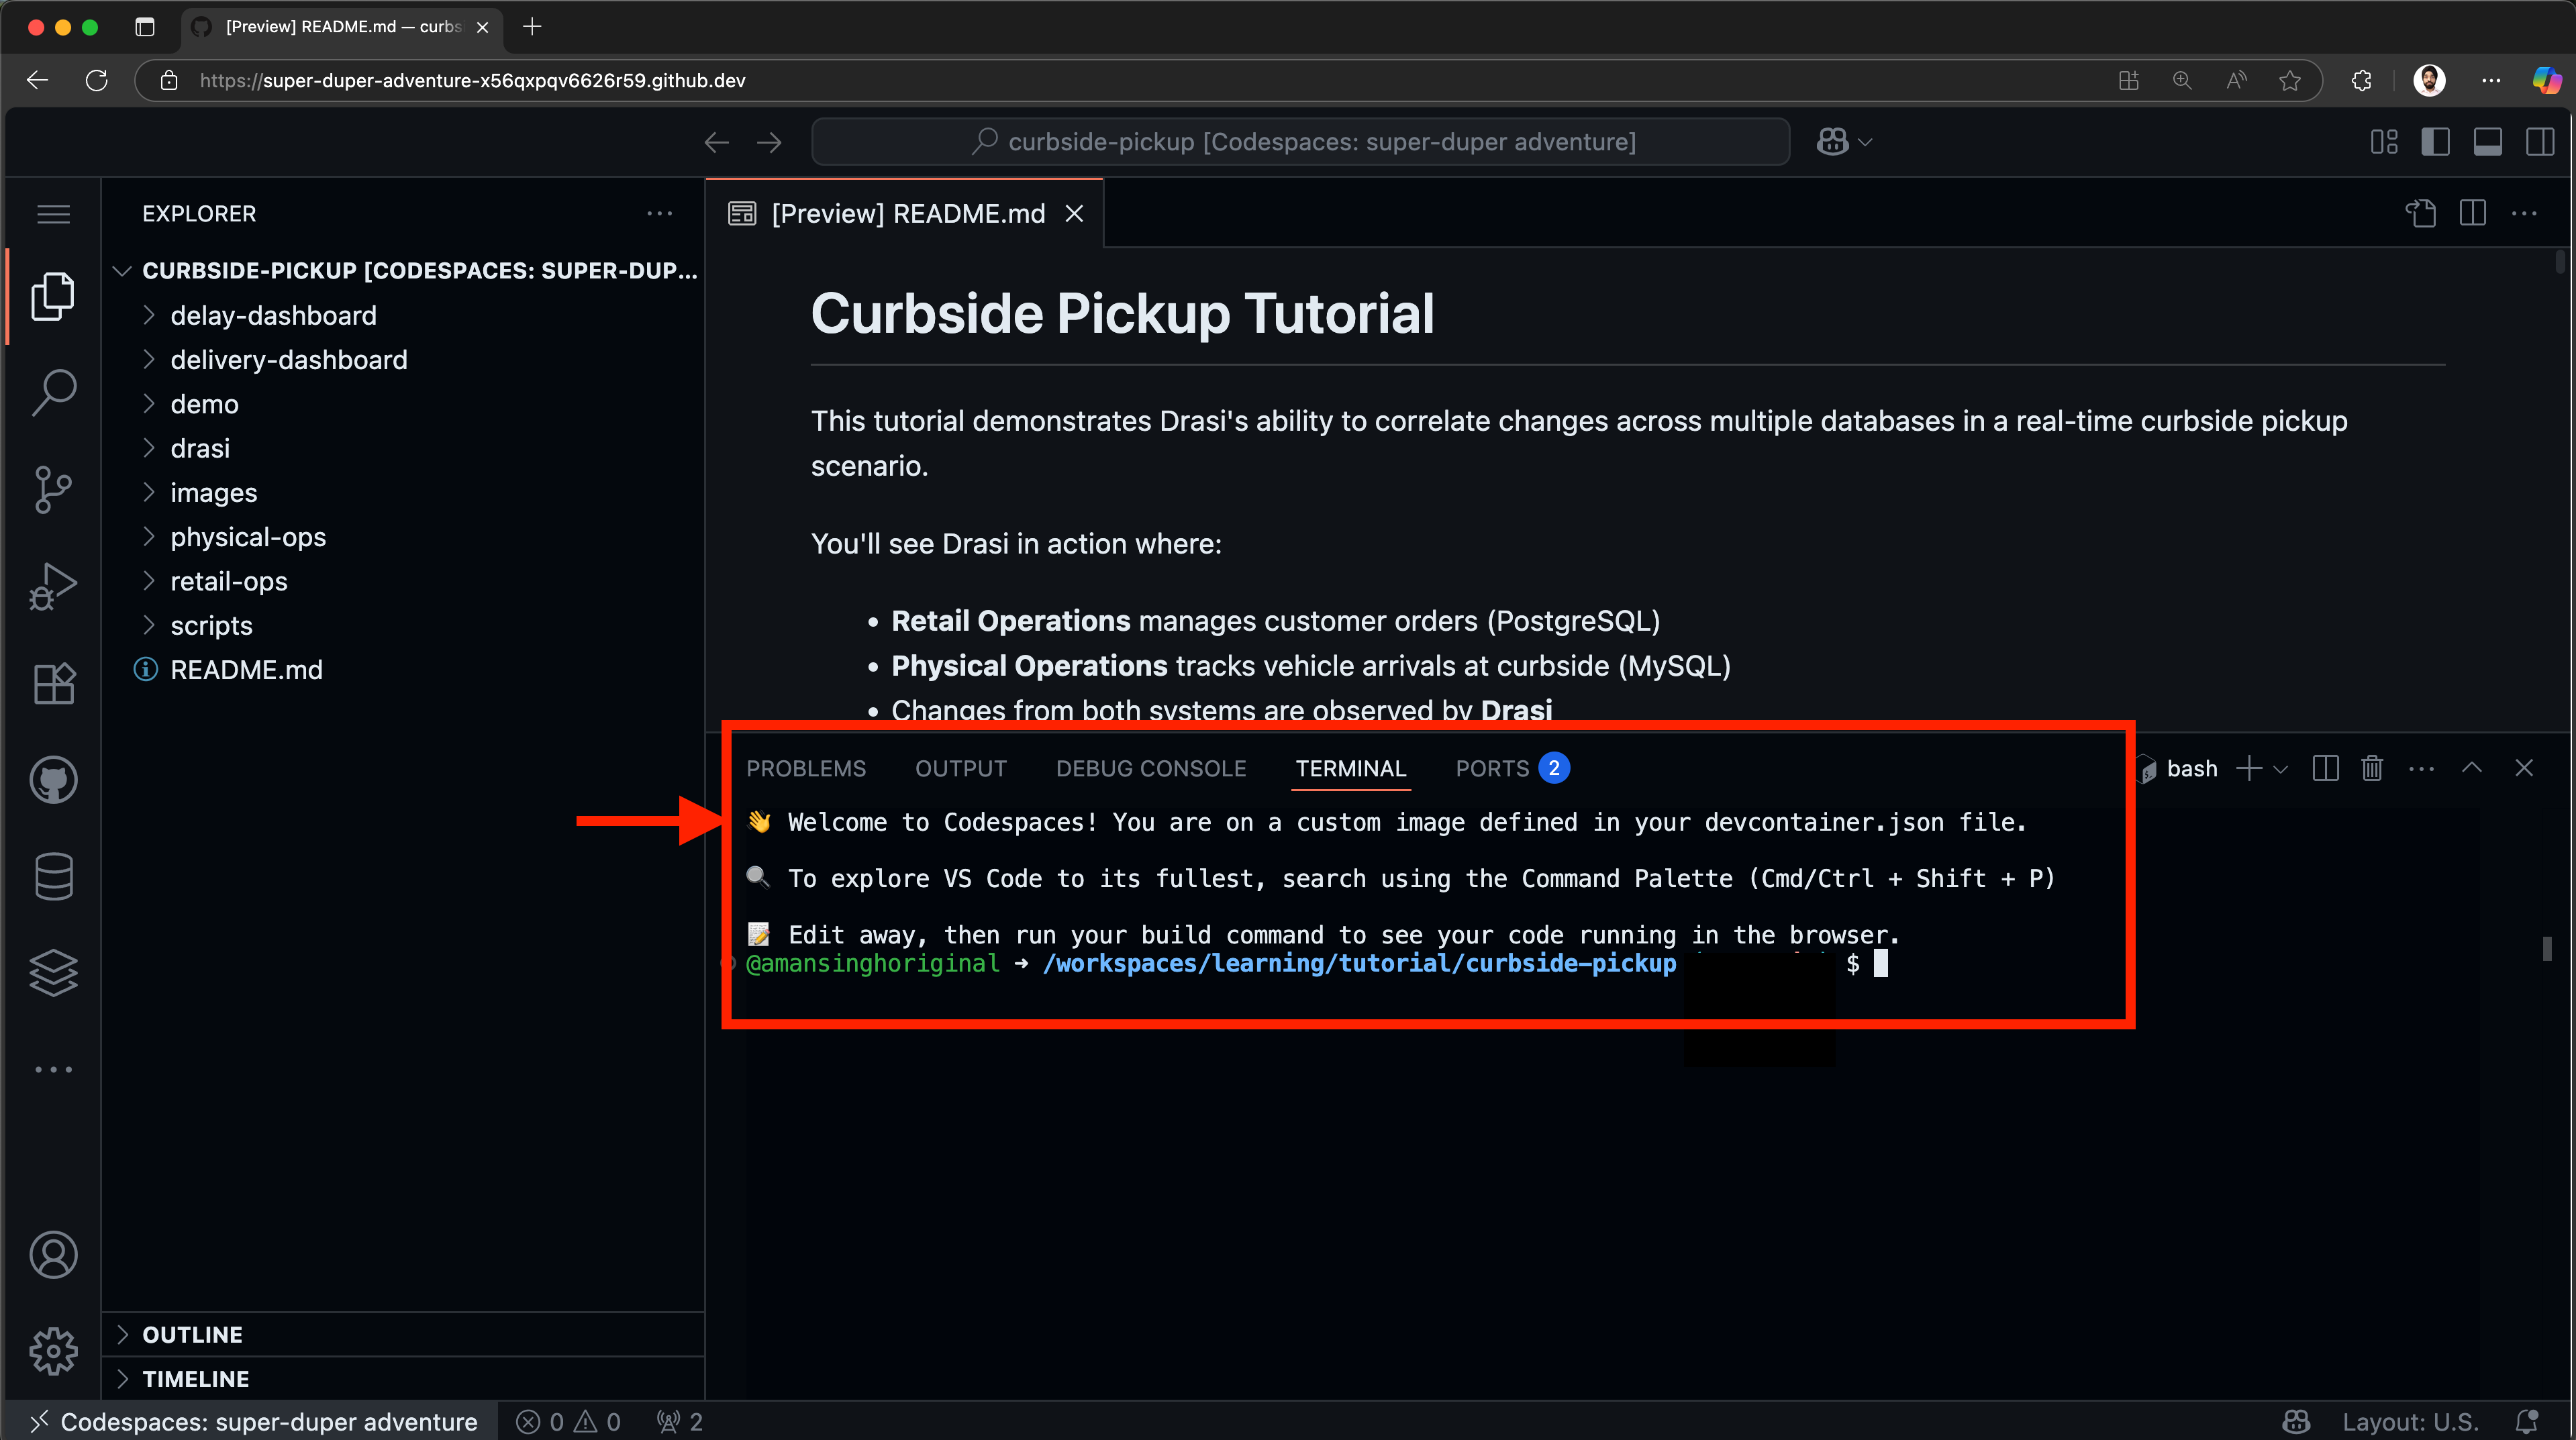Open the Search view in the activity bar
The height and width of the screenshot is (1440, 2576).
pyautogui.click(x=54, y=392)
